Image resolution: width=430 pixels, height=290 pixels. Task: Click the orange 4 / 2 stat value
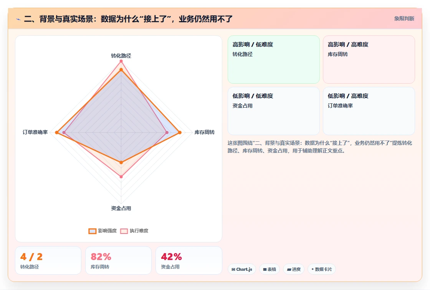31,257
